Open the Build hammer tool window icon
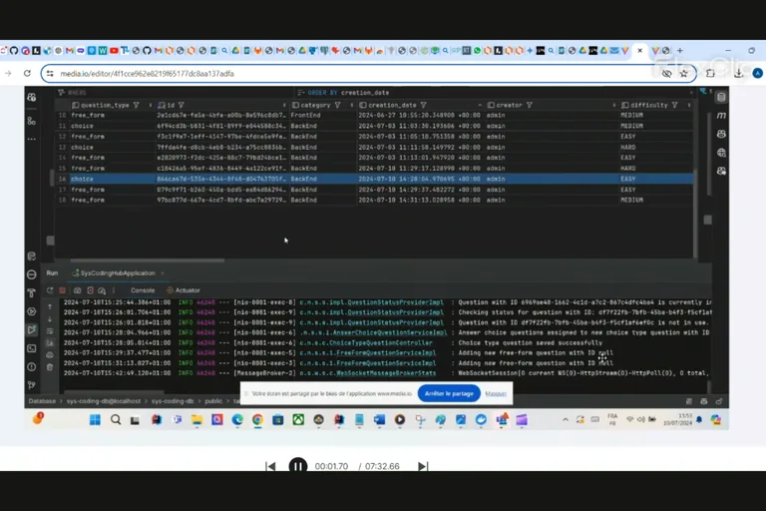The image size is (766, 511). [32, 292]
